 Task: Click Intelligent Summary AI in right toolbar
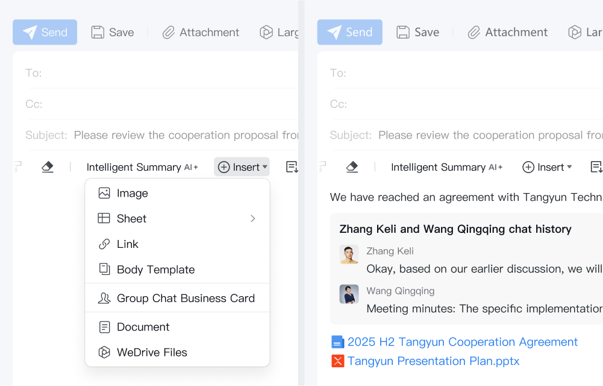tap(446, 167)
